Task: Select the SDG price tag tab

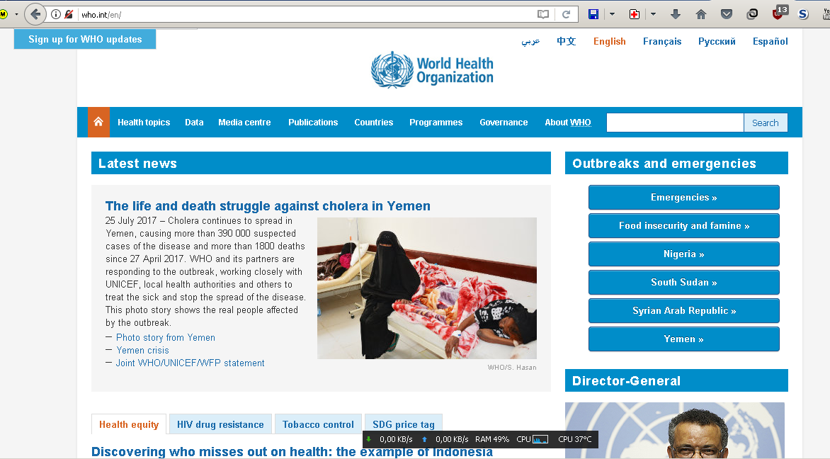Action: [404, 424]
